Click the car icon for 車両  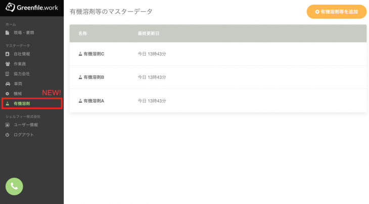point(8,84)
